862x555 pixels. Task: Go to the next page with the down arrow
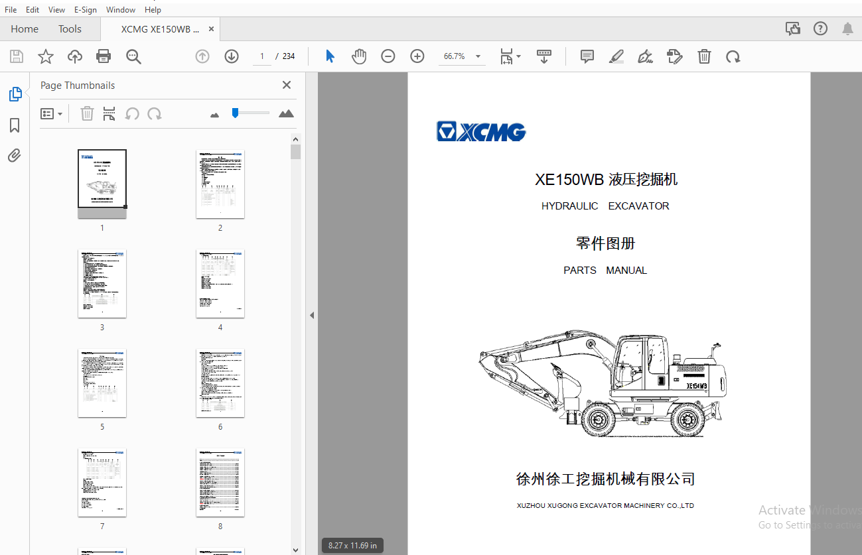(x=232, y=56)
